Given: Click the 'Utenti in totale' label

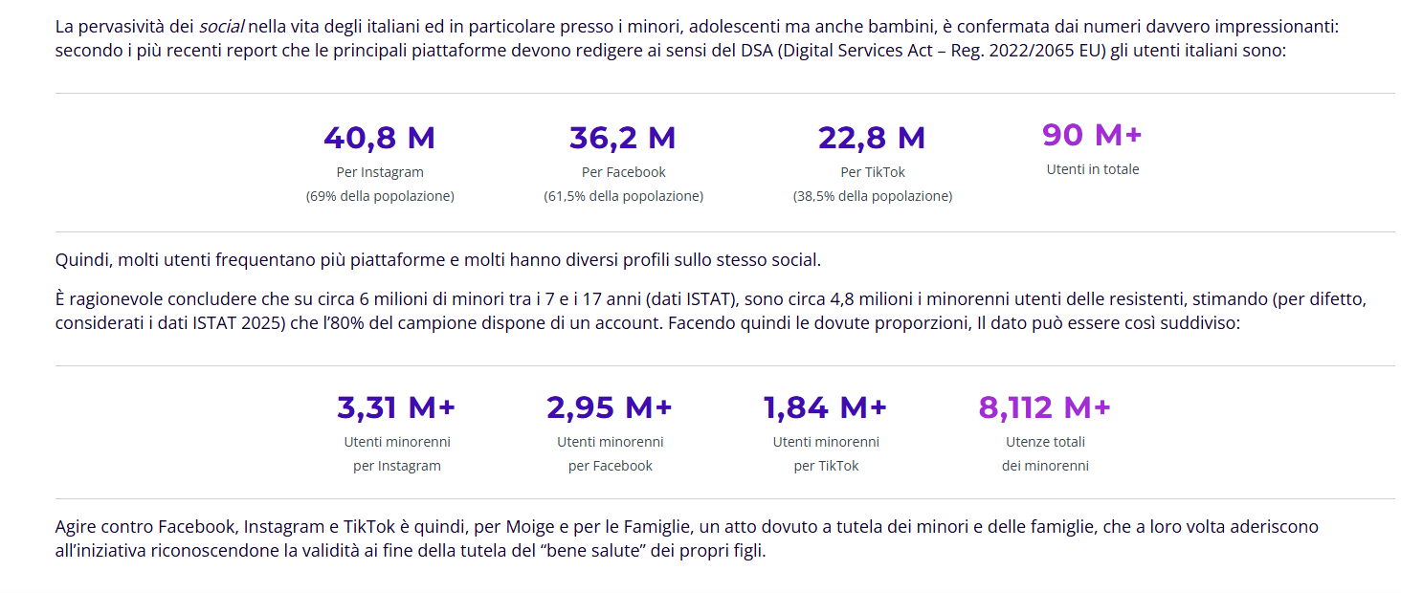Looking at the screenshot, I should [1092, 169].
